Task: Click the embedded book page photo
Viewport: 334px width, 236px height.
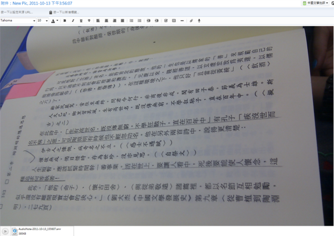Action: click(167, 126)
